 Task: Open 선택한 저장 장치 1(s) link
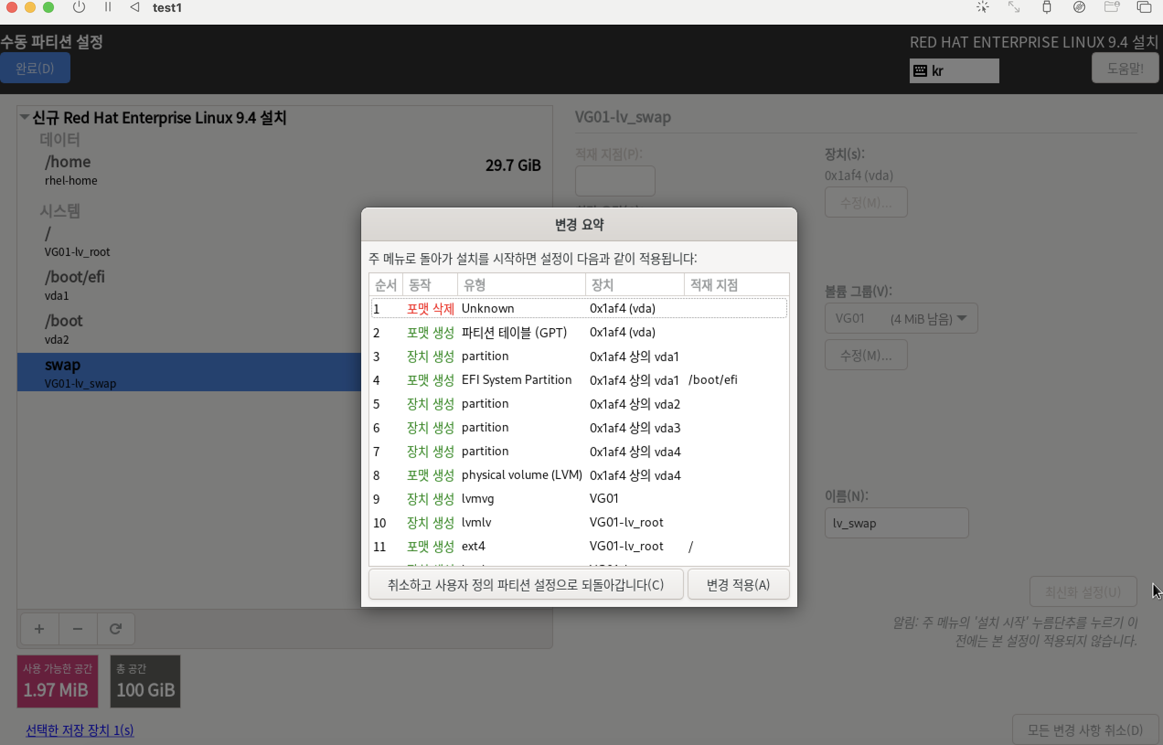click(80, 729)
